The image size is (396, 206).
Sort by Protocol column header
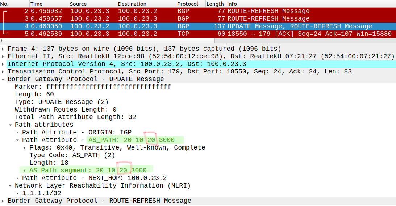tap(191, 4)
